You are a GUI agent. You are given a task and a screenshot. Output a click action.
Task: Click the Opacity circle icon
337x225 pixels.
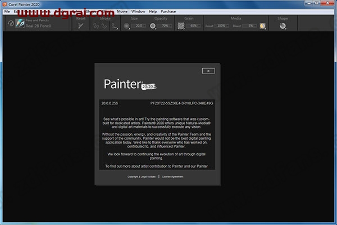point(153,26)
